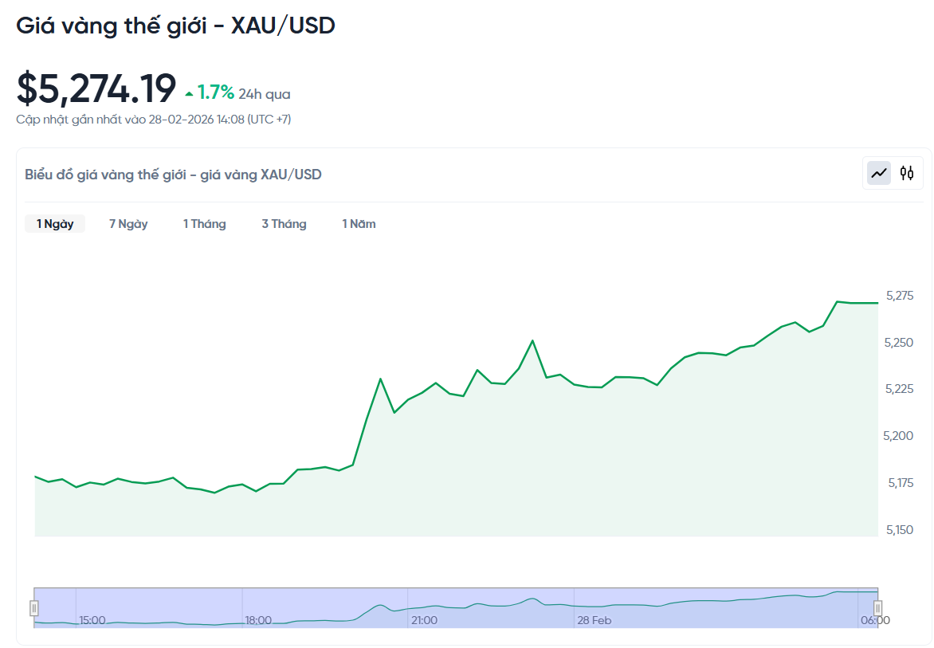Expand chart to 3 Tháng range
The height and width of the screenshot is (648, 934).
[284, 224]
